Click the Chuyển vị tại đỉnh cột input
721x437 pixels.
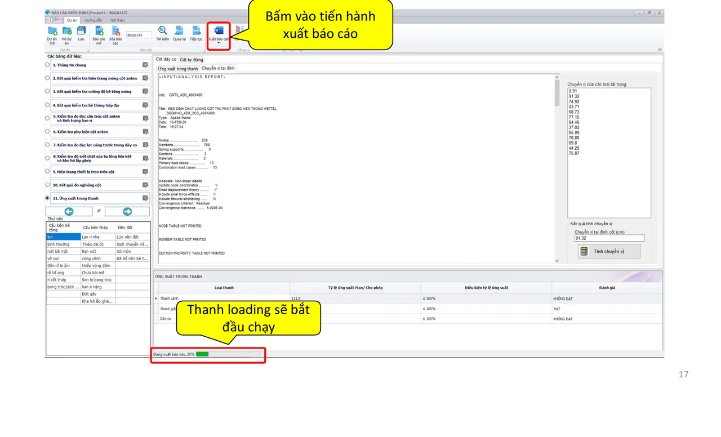(x=609, y=238)
